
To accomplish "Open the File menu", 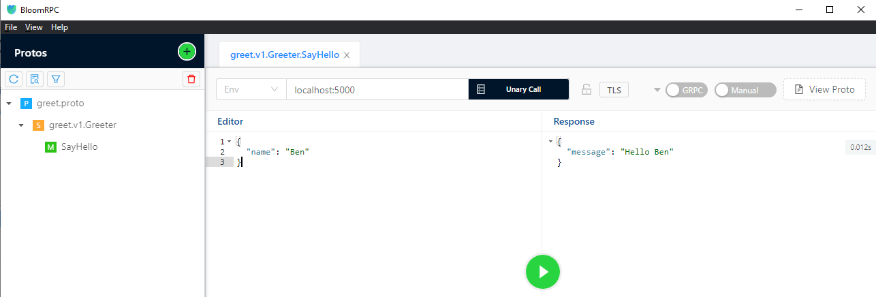I will pyautogui.click(x=11, y=27).
